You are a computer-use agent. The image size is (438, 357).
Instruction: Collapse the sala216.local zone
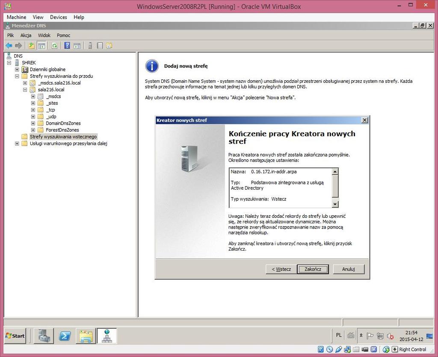[25, 90]
